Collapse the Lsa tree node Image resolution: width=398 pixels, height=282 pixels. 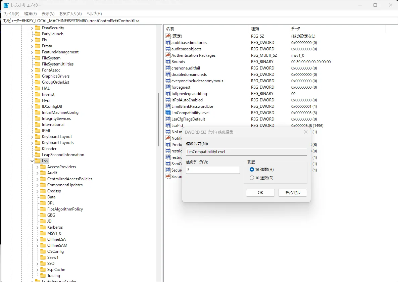pos(32,161)
